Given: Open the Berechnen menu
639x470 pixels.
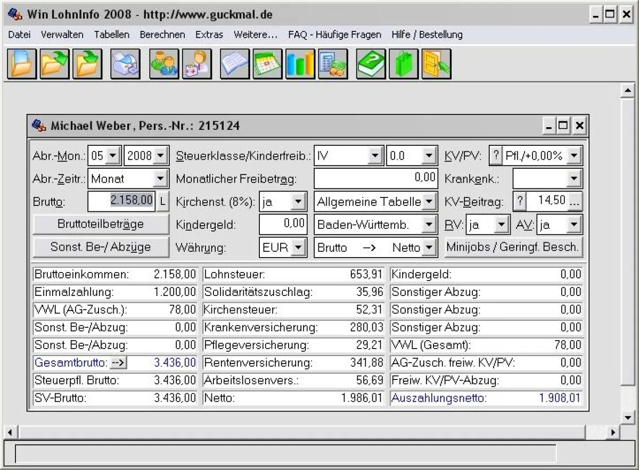Looking at the screenshot, I should point(162,34).
